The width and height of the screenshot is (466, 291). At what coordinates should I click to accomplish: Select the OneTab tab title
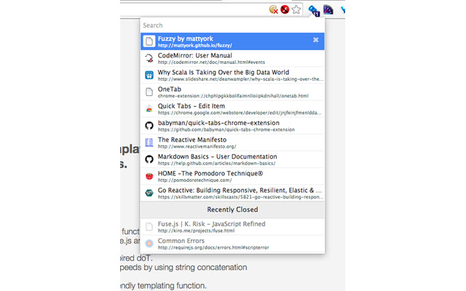[170, 89]
